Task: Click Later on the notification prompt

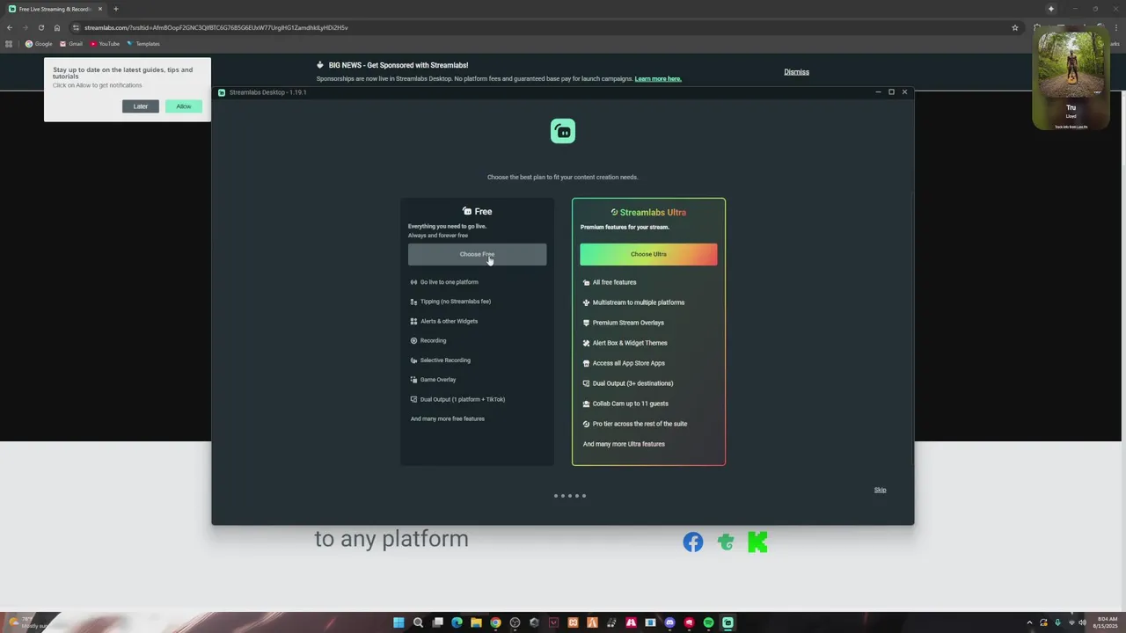Action: [x=141, y=106]
